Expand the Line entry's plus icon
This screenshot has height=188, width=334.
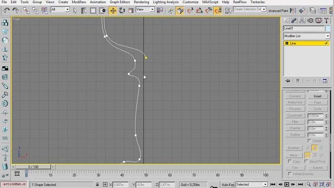coord(287,43)
